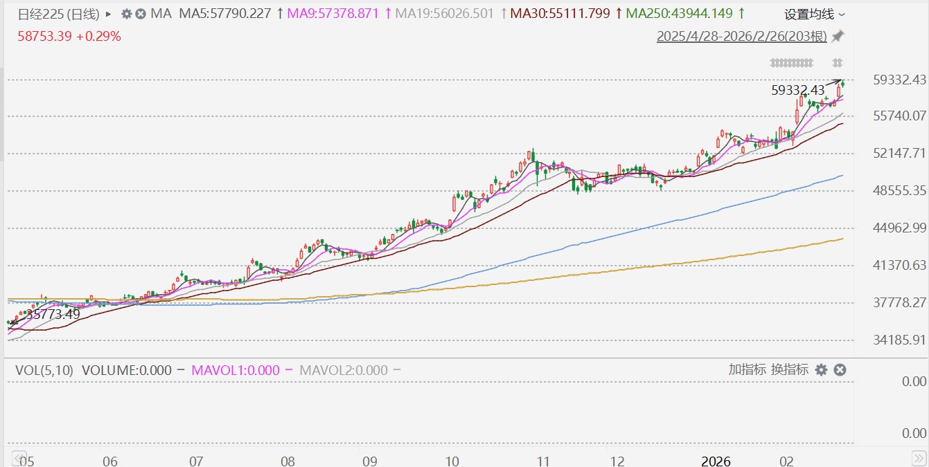929x467 pixels.
Task: Click the MA5:57790.227 value
Action: [225, 14]
